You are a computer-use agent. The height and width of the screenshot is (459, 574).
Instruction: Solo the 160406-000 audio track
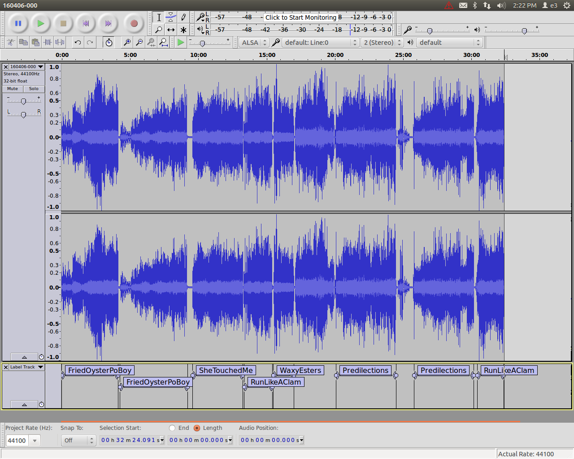pyautogui.click(x=34, y=89)
